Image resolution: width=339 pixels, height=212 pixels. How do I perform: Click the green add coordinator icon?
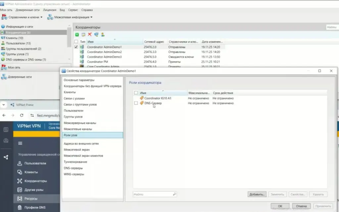click(77, 34)
